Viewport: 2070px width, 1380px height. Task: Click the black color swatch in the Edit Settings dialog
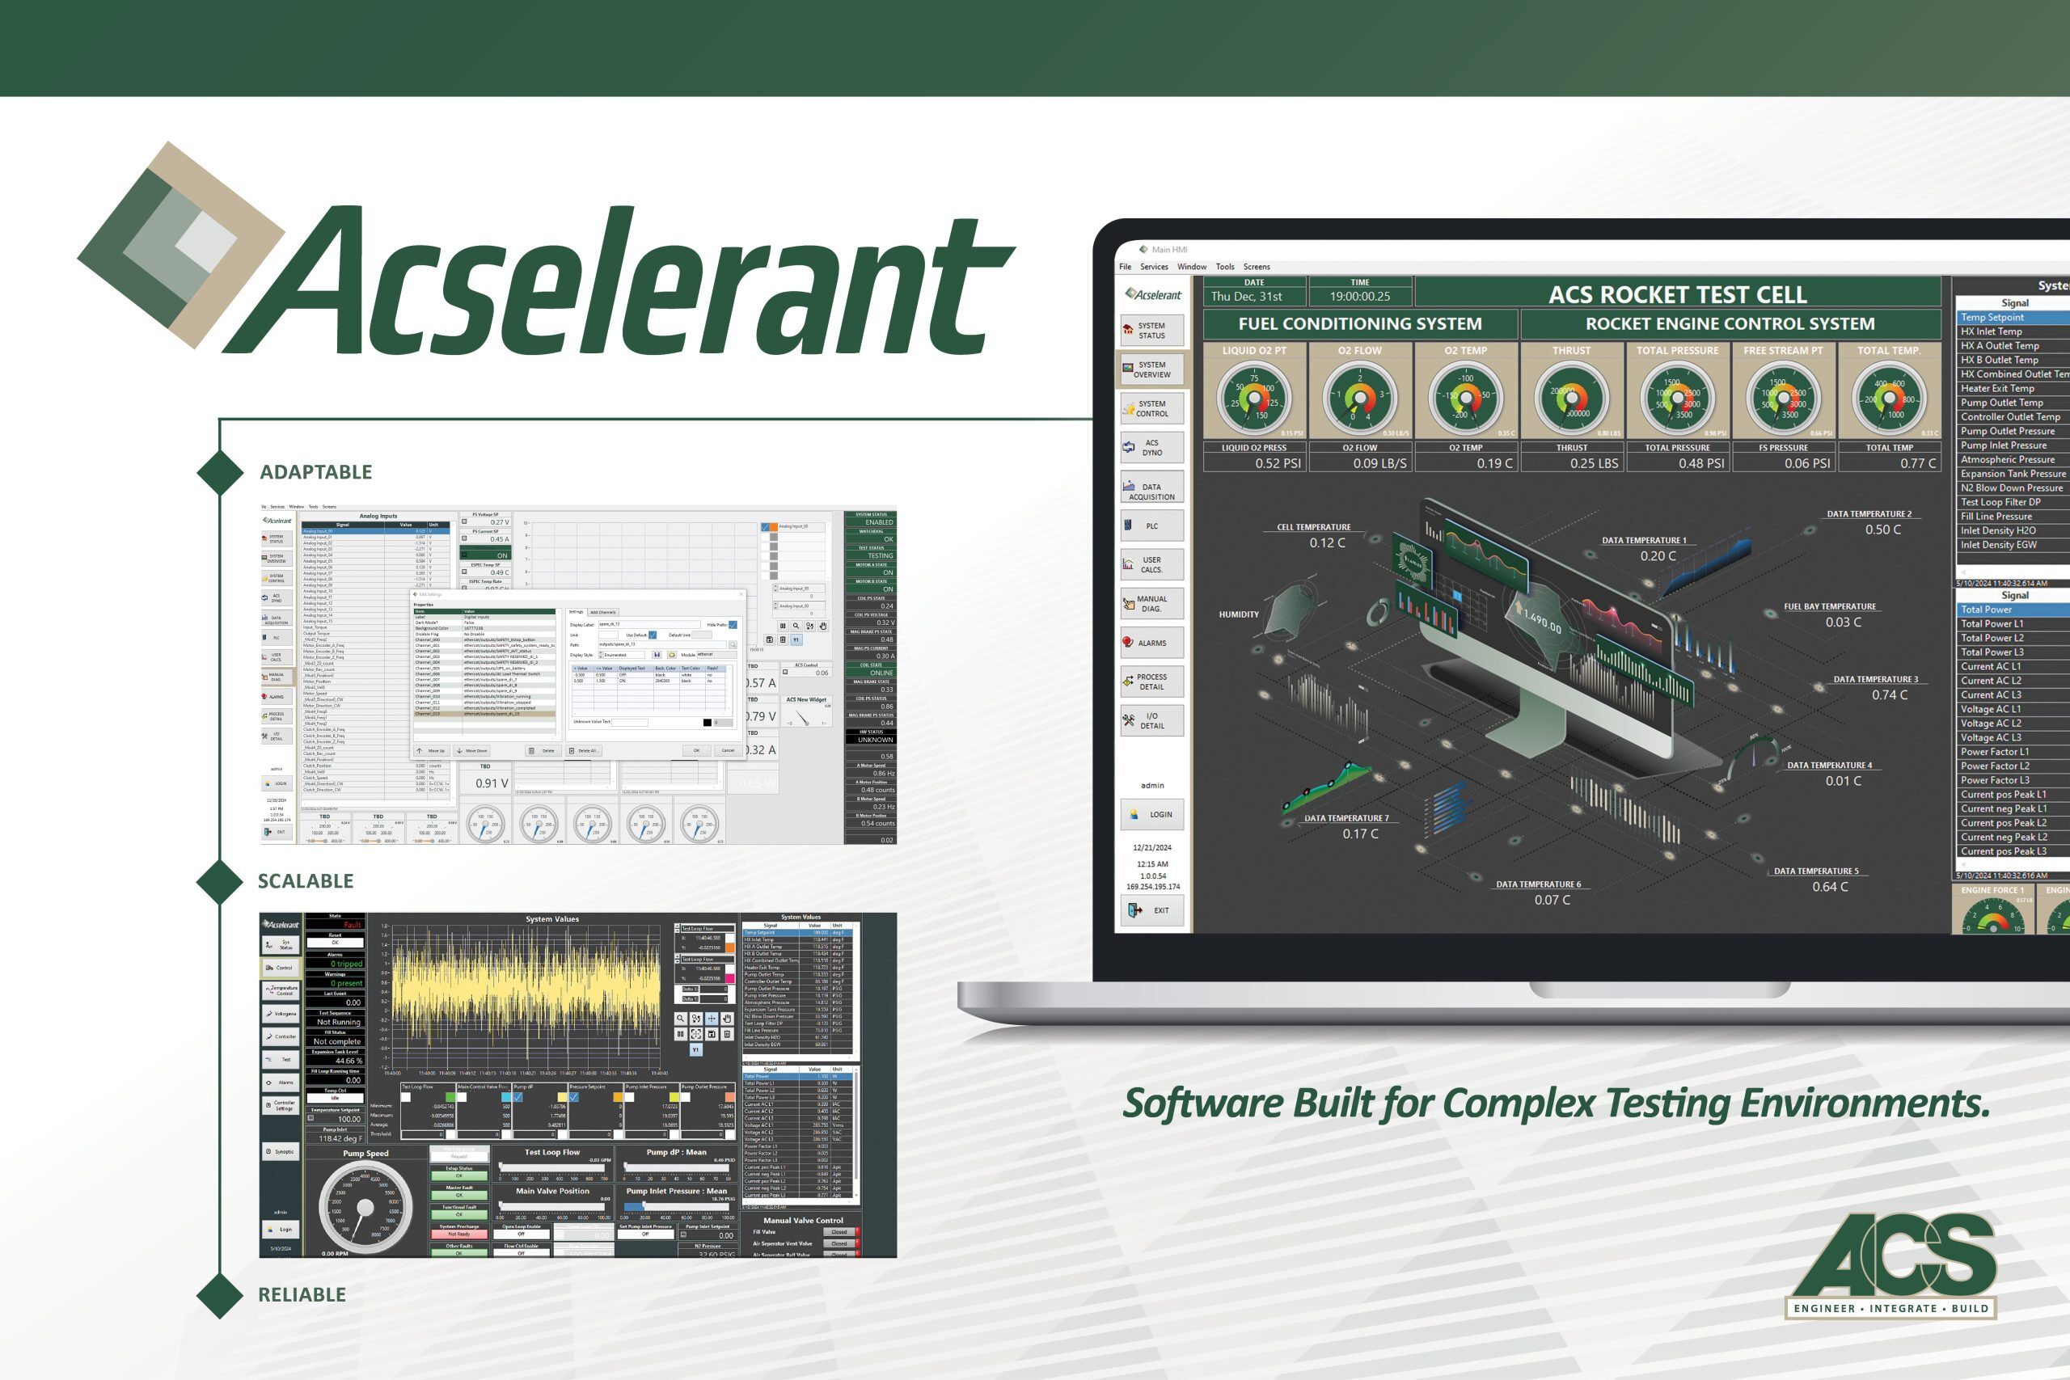click(x=708, y=723)
